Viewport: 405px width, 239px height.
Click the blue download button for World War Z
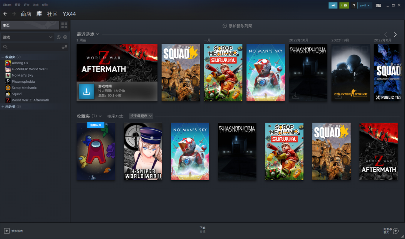(x=87, y=91)
